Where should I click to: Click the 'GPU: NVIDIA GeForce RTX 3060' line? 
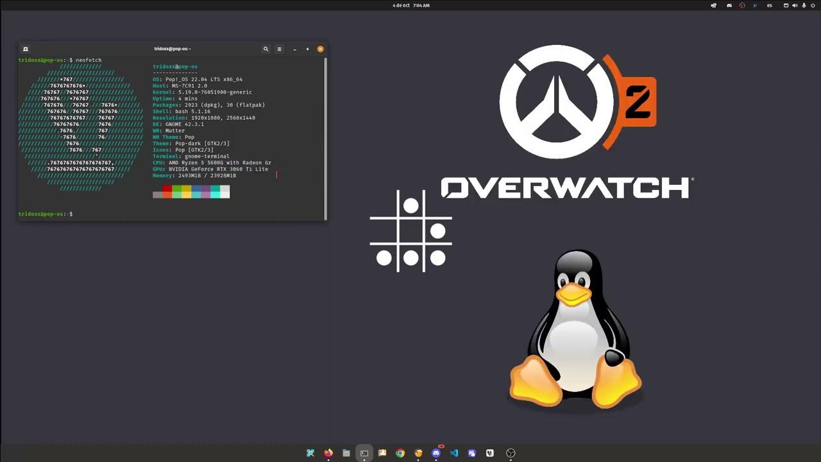210,169
